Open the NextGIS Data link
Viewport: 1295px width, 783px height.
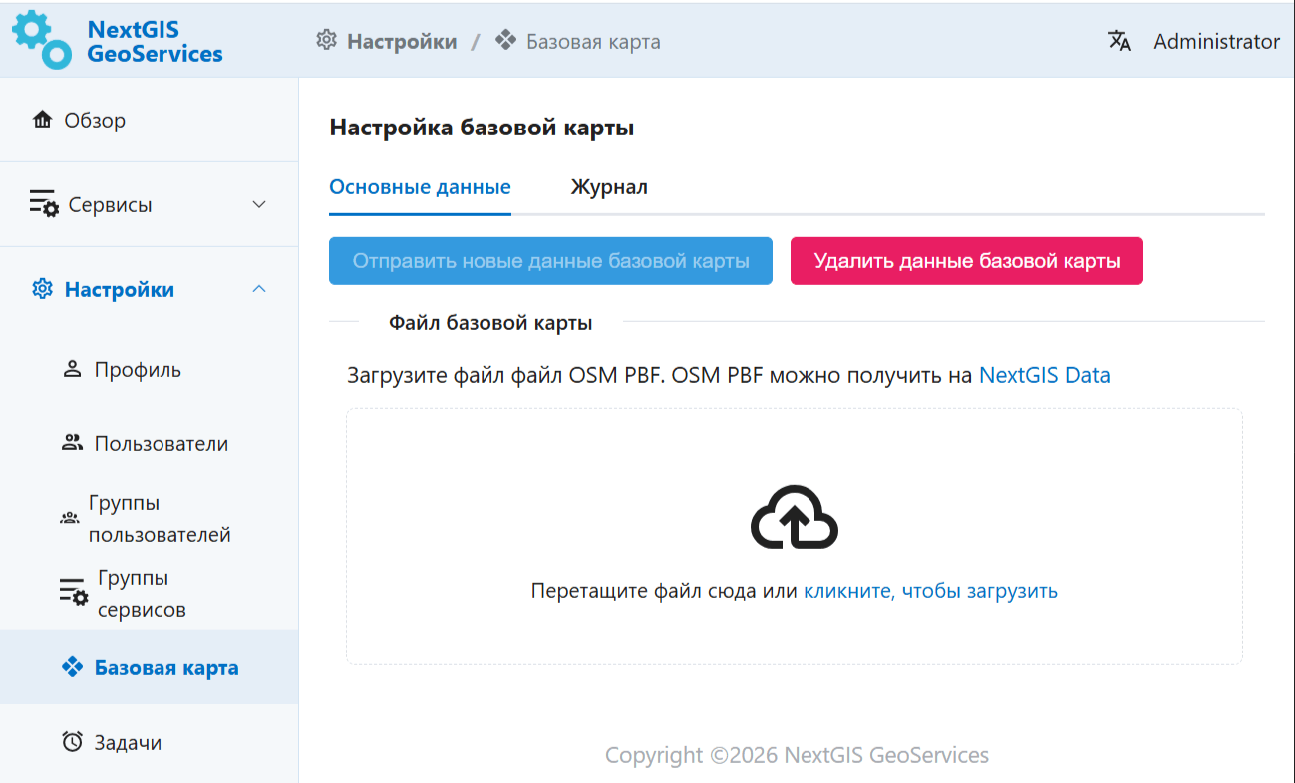(x=1044, y=375)
